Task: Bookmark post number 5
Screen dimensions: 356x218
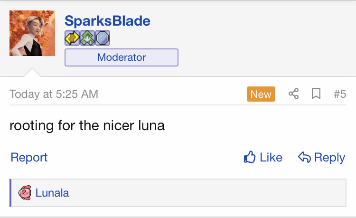Action: point(316,94)
